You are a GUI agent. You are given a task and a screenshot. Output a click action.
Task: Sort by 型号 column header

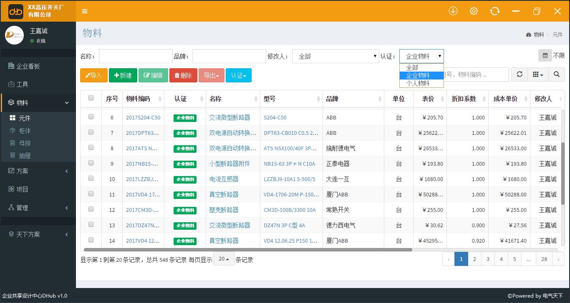click(x=291, y=99)
